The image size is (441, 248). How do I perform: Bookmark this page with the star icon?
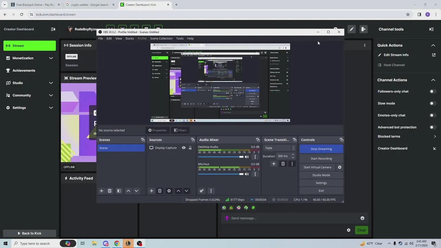pyautogui.click(x=408, y=14)
